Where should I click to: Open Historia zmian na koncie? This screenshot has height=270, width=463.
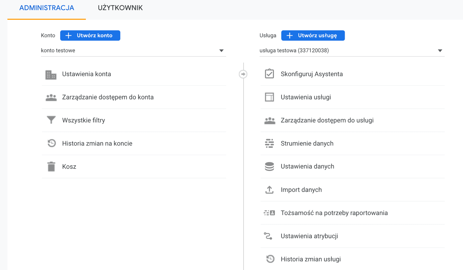coord(134,144)
